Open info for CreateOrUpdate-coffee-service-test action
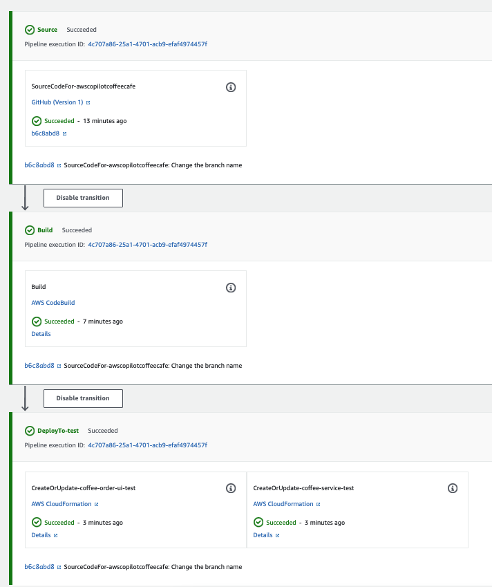The image size is (492, 587). (x=453, y=488)
